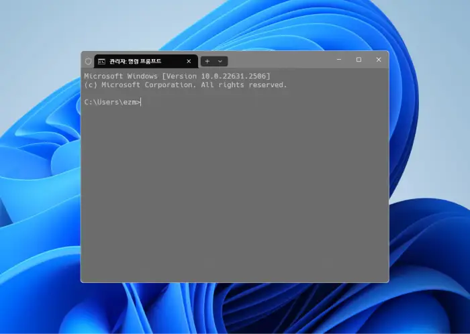Close the Windows Terminal window

379,60
